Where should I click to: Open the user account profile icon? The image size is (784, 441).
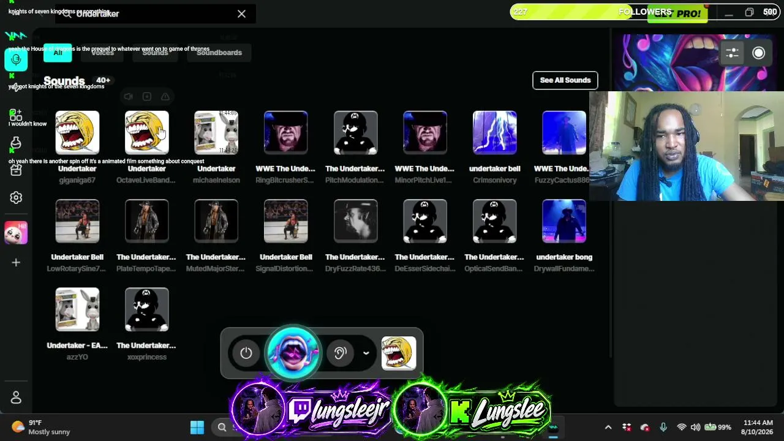16,398
